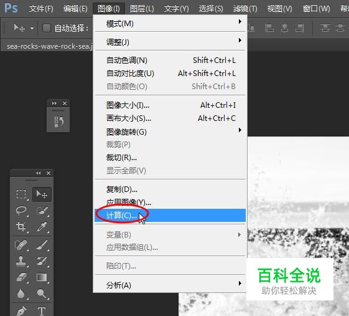Open the 视图(V) menu

pyautogui.click(x=279, y=9)
